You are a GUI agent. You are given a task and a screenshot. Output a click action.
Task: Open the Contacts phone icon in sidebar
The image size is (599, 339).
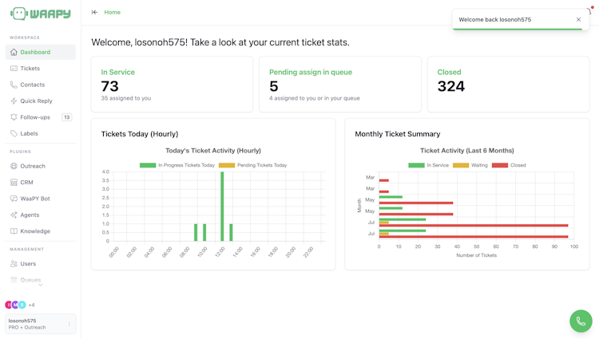point(14,85)
